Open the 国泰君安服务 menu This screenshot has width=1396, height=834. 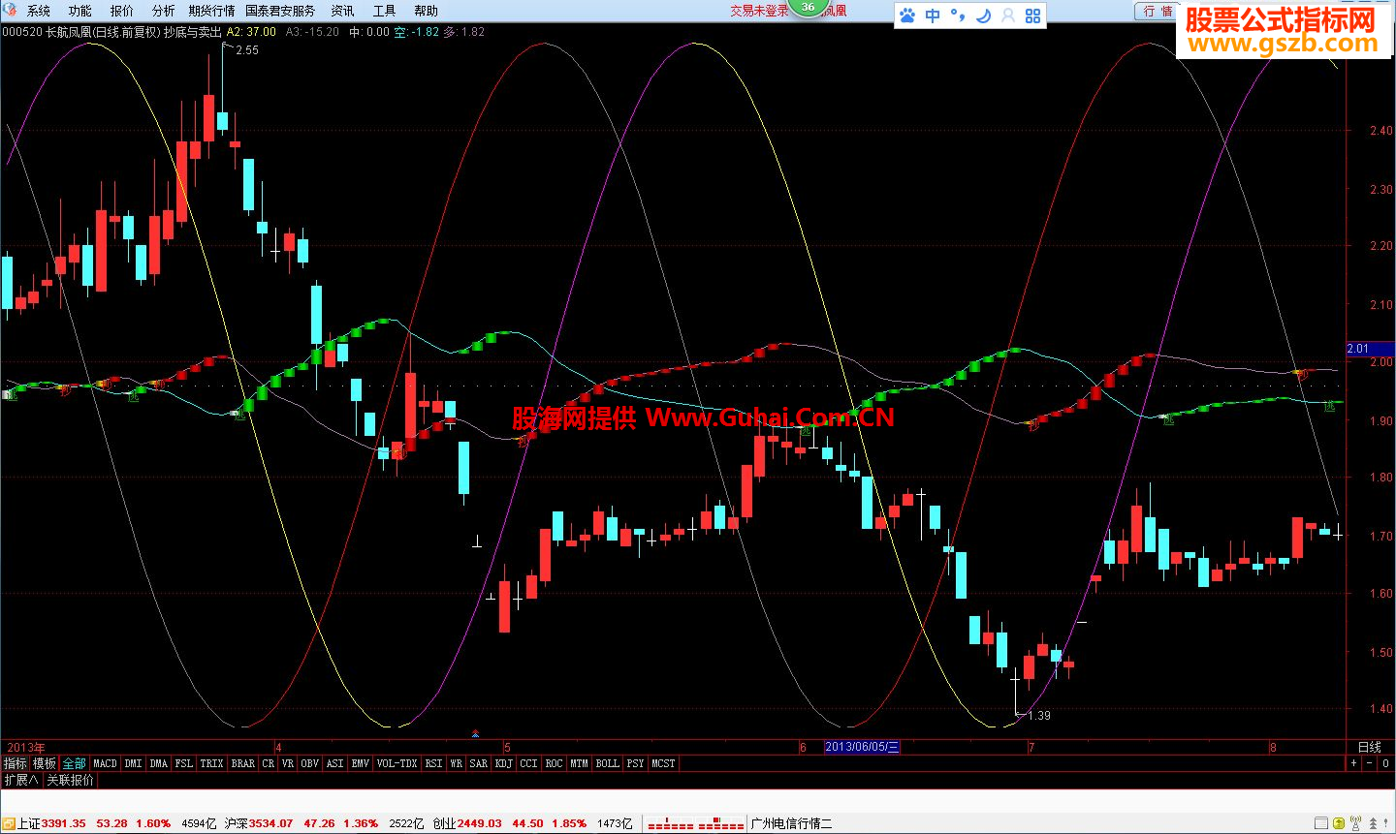click(x=280, y=11)
